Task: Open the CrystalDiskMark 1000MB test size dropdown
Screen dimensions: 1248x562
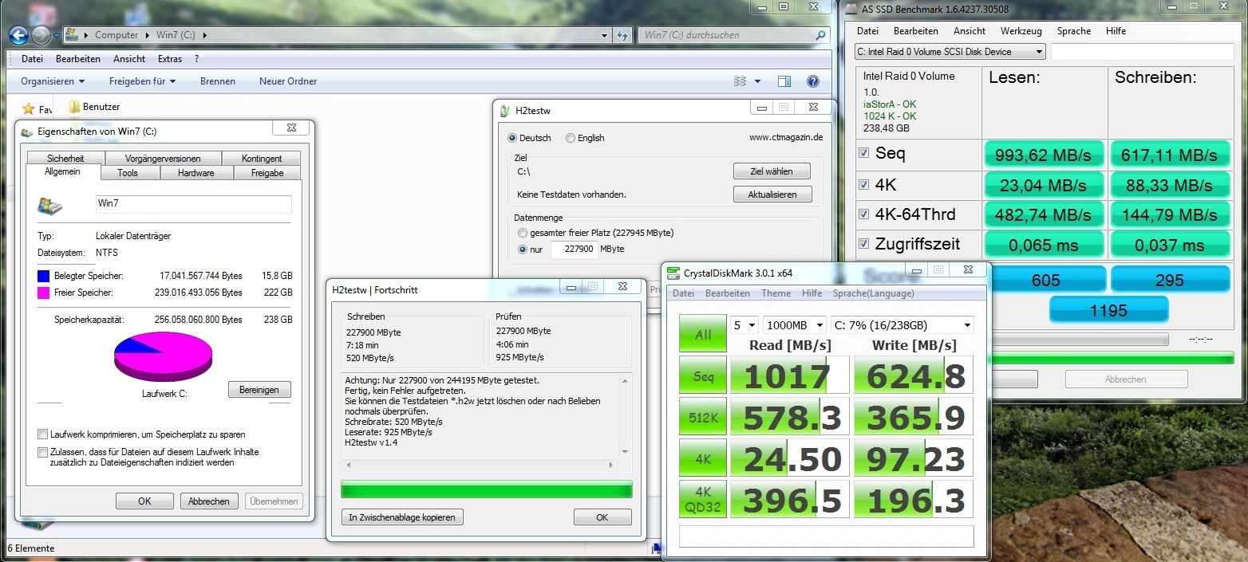Action: click(794, 325)
